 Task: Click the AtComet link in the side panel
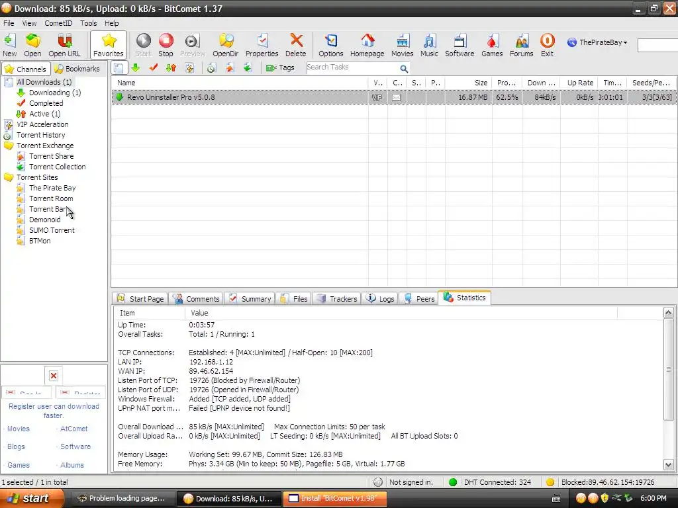[73, 429]
